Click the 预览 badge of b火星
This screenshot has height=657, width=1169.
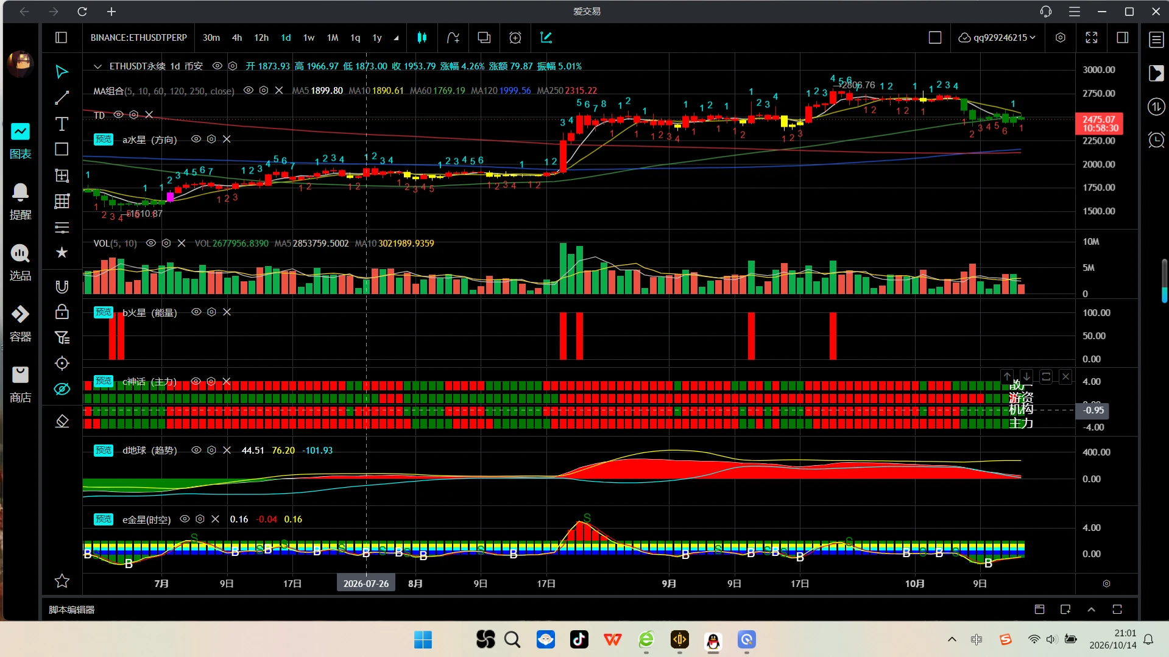pyautogui.click(x=104, y=312)
